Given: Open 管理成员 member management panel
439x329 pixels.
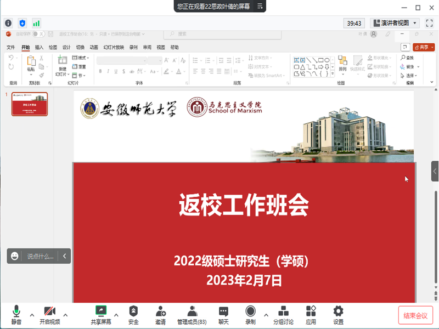Looking at the screenshot, I should (192, 315).
